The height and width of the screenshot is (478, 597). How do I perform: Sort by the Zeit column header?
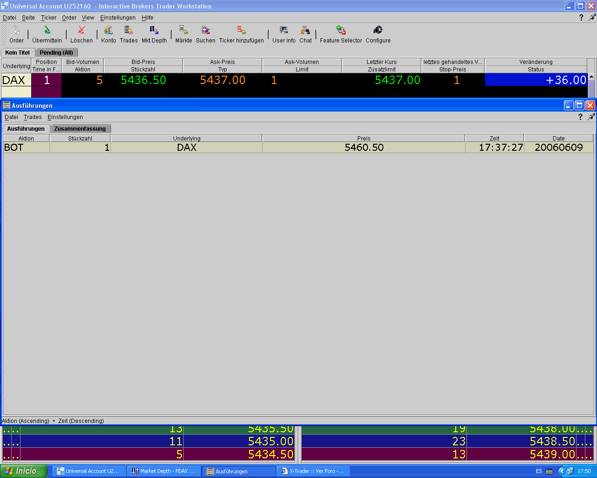494,138
